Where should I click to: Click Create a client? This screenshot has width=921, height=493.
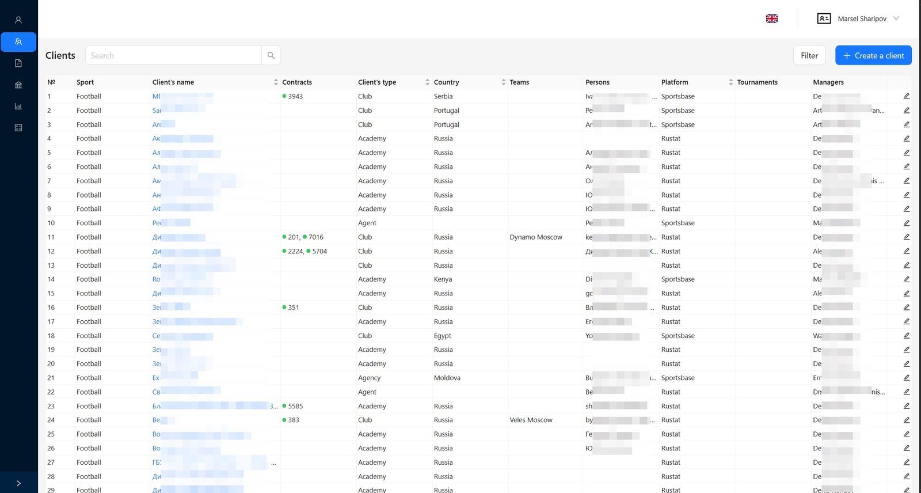pyautogui.click(x=873, y=55)
